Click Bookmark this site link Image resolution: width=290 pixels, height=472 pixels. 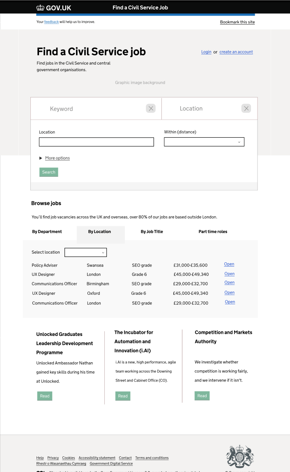pyautogui.click(x=237, y=22)
